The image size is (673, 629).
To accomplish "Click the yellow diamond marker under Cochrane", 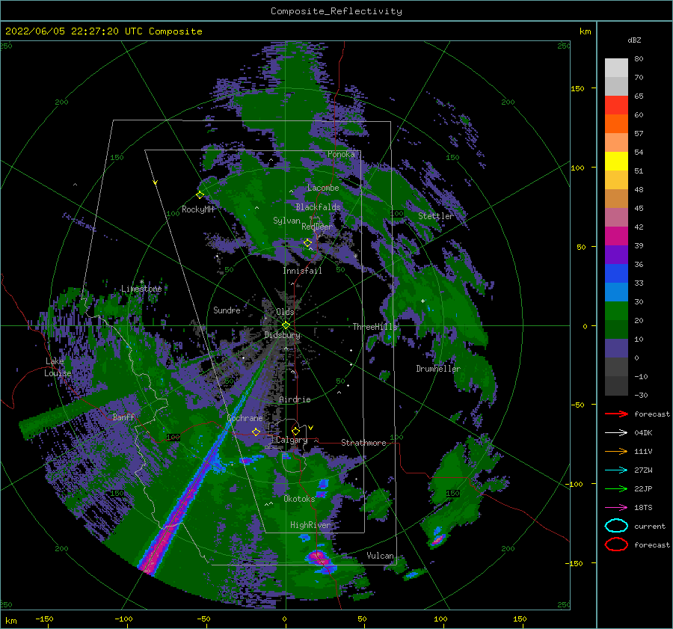I will click(256, 432).
